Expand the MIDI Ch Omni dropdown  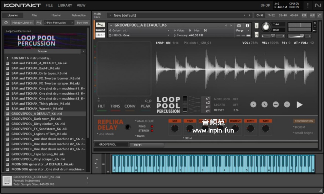click(x=168, y=35)
